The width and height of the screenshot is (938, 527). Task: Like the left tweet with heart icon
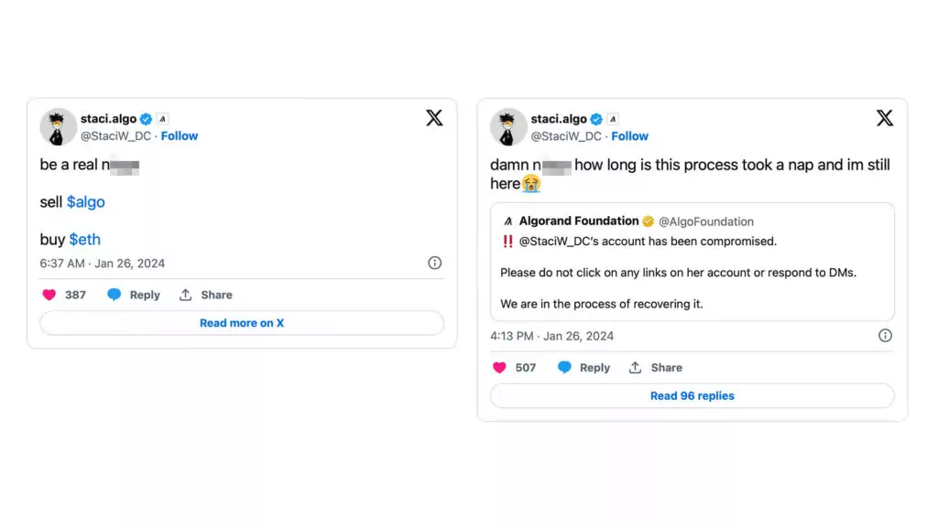[x=49, y=295]
